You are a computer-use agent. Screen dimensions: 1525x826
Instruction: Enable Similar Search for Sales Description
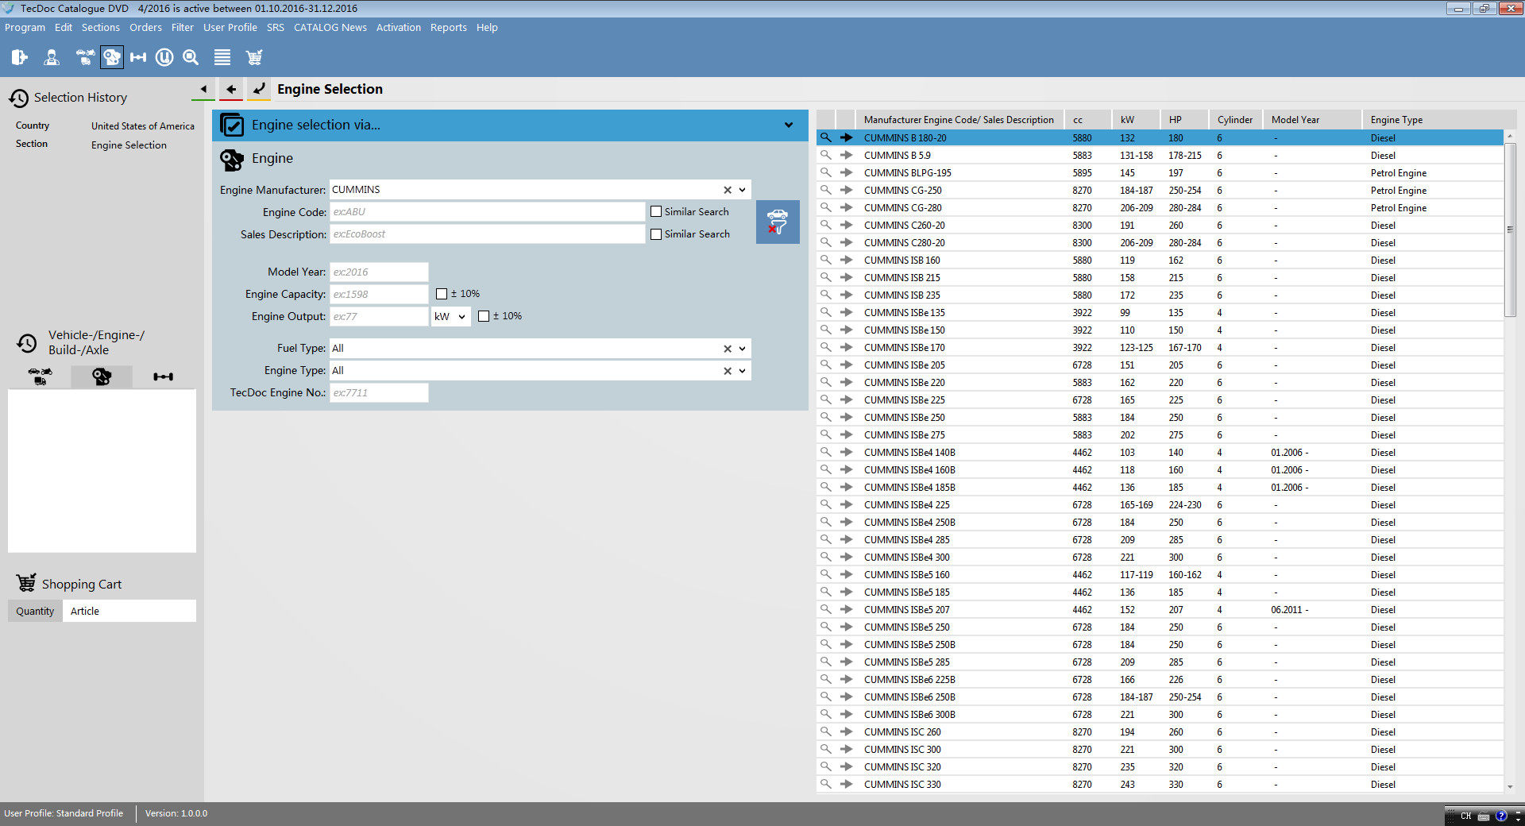656,234
